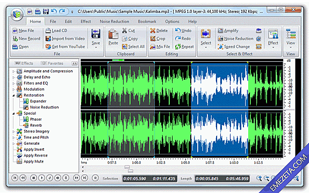The height and width of the screenshot is (193, 309).
Task: Start a New Record
Action: pos(26,39)
